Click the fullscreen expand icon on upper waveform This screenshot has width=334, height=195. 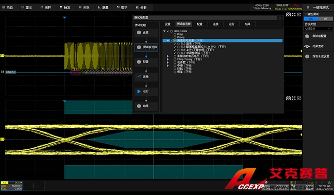[294, 14]
